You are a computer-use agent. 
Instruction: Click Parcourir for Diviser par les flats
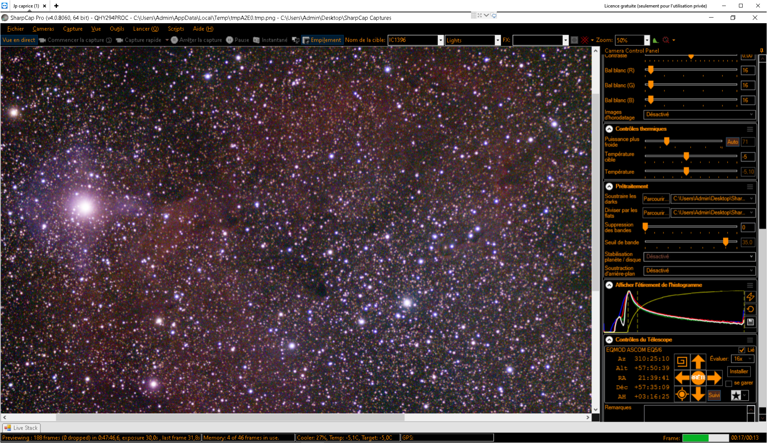click(656, 213)
